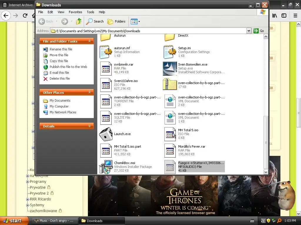
Task: Click the Downloads taskbar button
Action: click(x=101, y=221)
